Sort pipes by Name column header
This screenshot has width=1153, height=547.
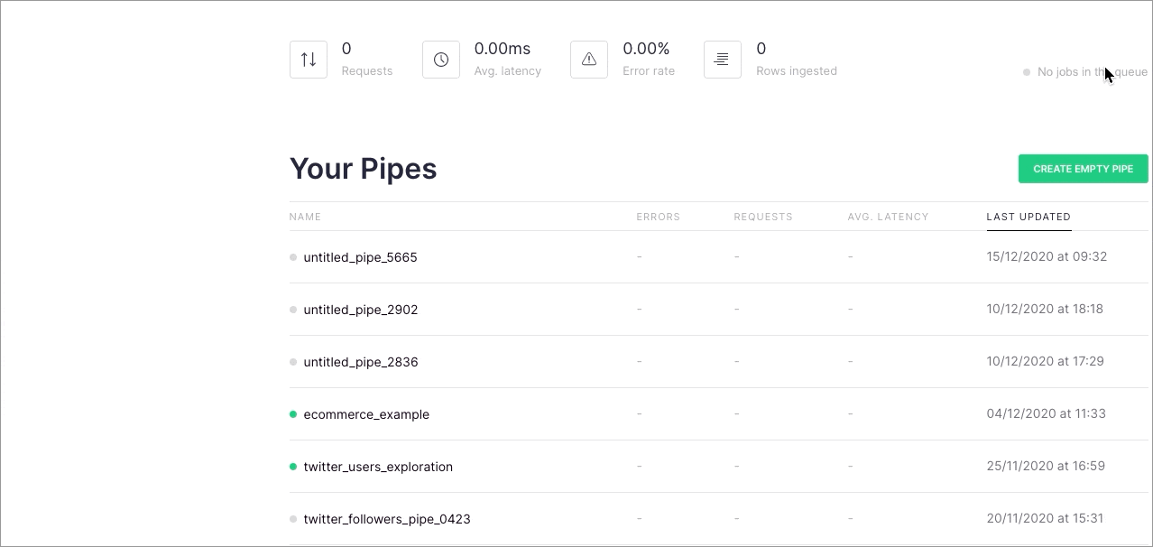click(305, 217)
